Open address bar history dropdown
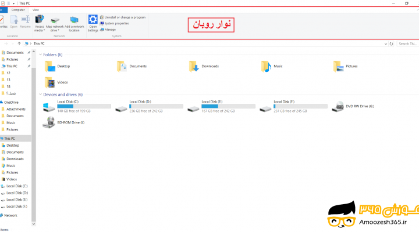This screenshot has width=419, height=232. tap(386, 44)
